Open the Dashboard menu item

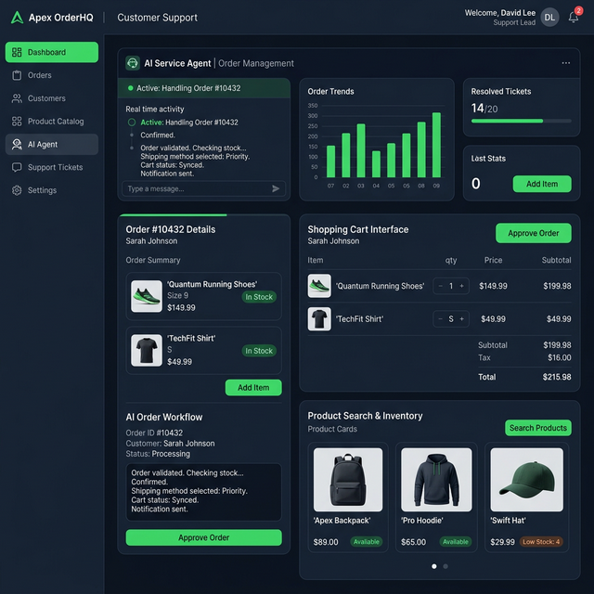(52, 52)
